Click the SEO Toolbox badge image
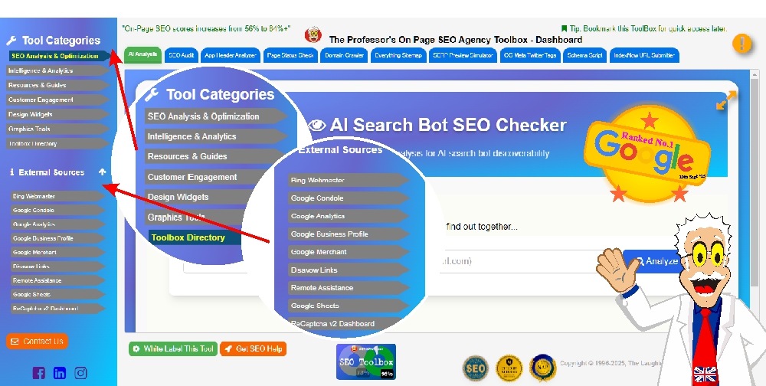This screenshot has width=766, height=386. point(366,361)
